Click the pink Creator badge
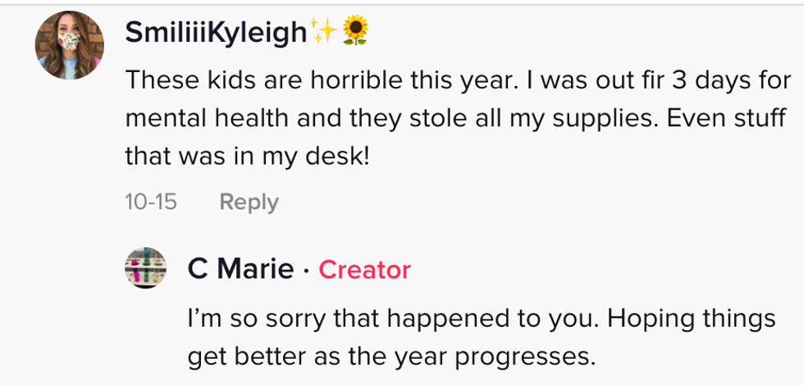Viewport: 804px width, 385px height. [364, 269]
